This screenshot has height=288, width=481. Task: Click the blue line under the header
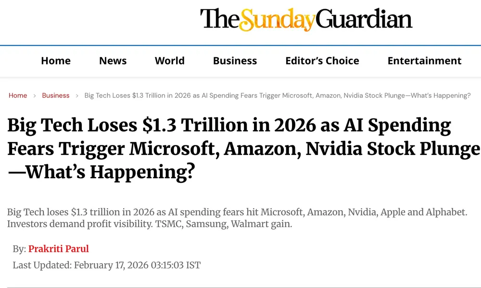[240, 46]
